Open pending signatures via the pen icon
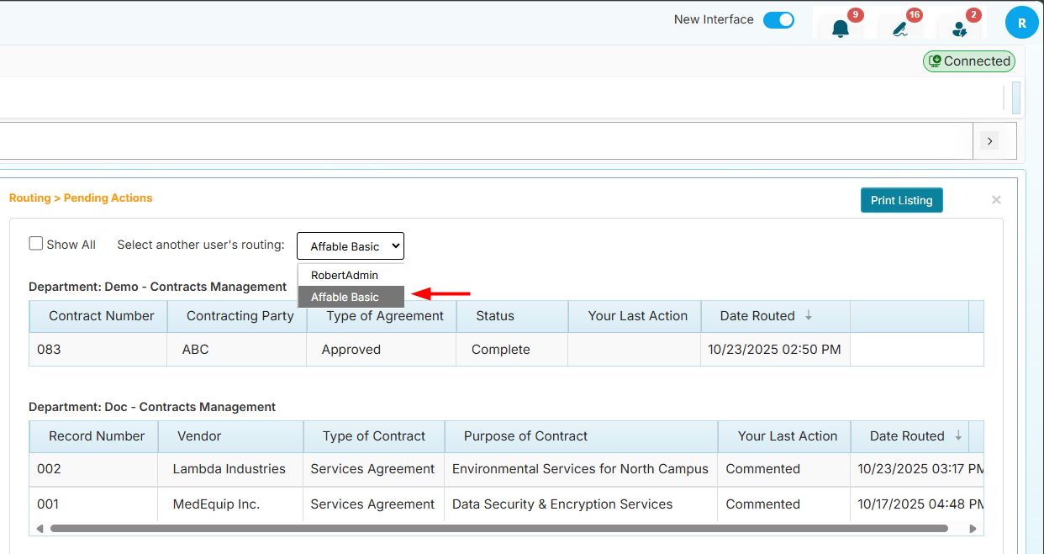Image resolution: width=1044 pixels, height=554 pixels. pos(899,27)
